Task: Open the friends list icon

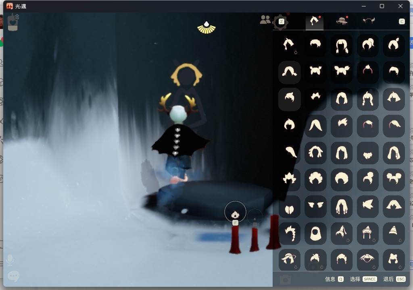Action: pos(265,20)
